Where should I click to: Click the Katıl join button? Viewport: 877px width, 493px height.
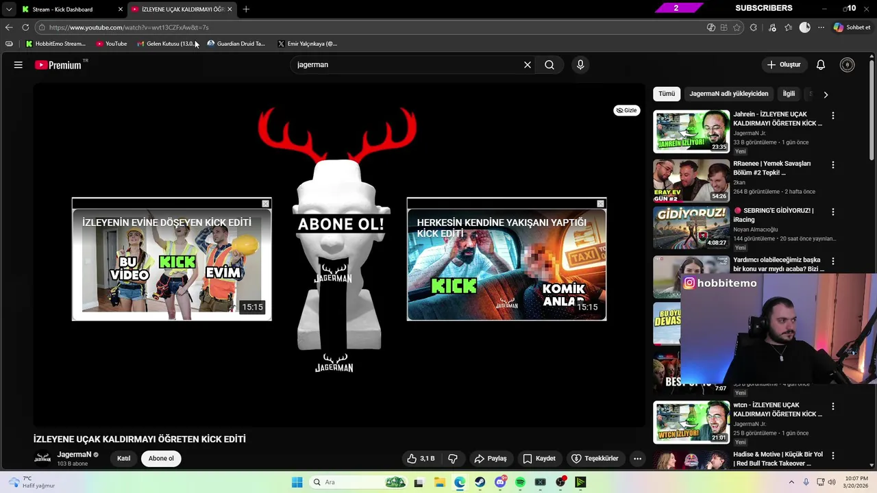pyautogui.click(x=123, y=459)
